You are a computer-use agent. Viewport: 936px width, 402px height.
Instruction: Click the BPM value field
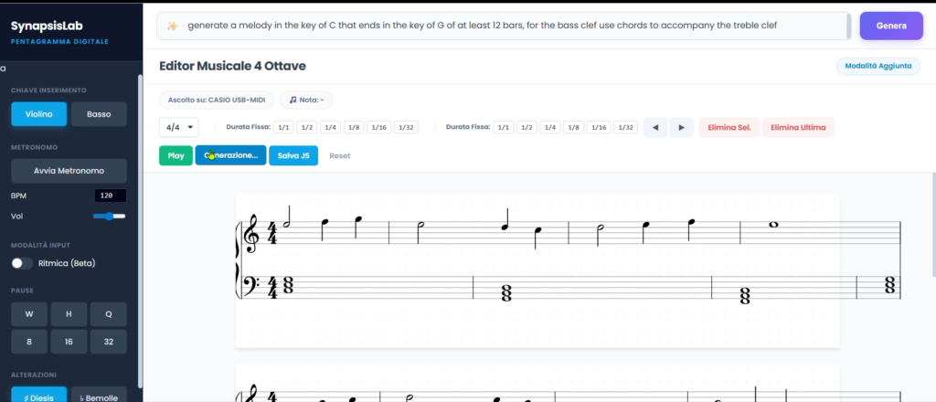tap(110, 196)
